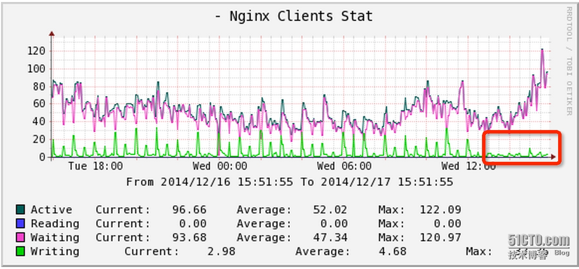
Task: Click the highest peak of the graph near 122
Action: click(x=542, y=49)
